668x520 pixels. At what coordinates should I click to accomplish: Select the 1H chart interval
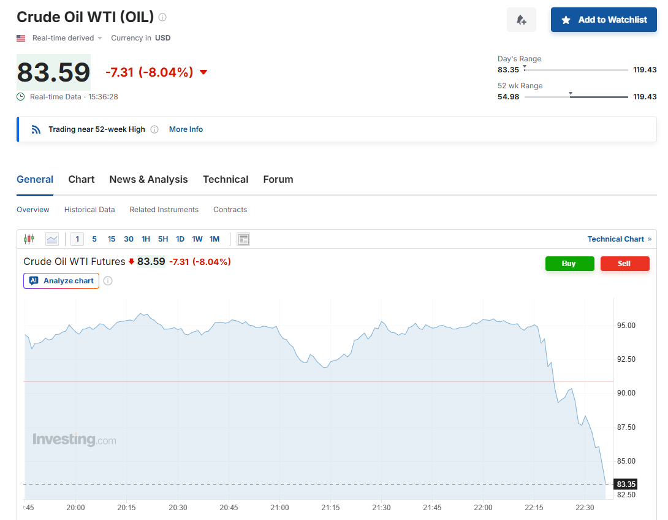(x=146, y=239)
